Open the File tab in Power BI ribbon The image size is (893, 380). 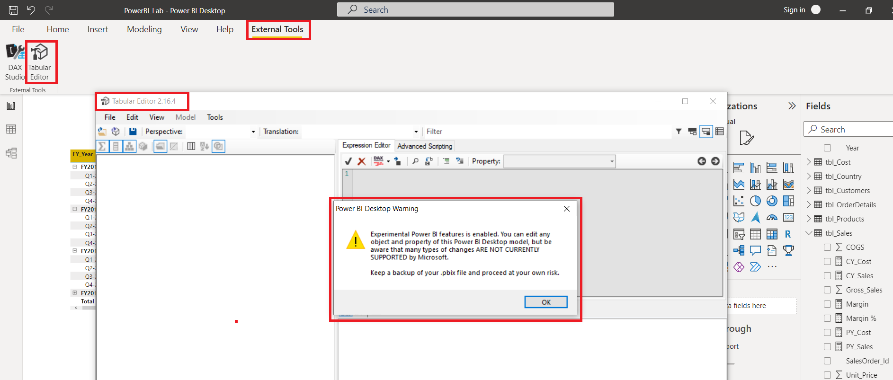pos(18,29)
